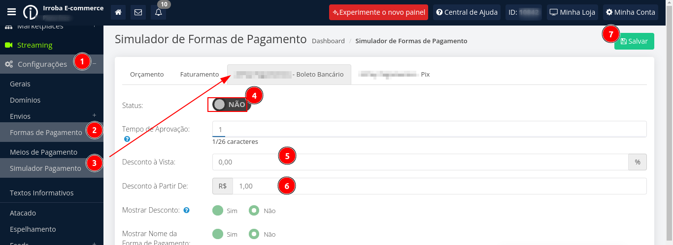This screenshot has width=673, height=245.
Task: Open notifications bell icon
Action: point(158,12)
